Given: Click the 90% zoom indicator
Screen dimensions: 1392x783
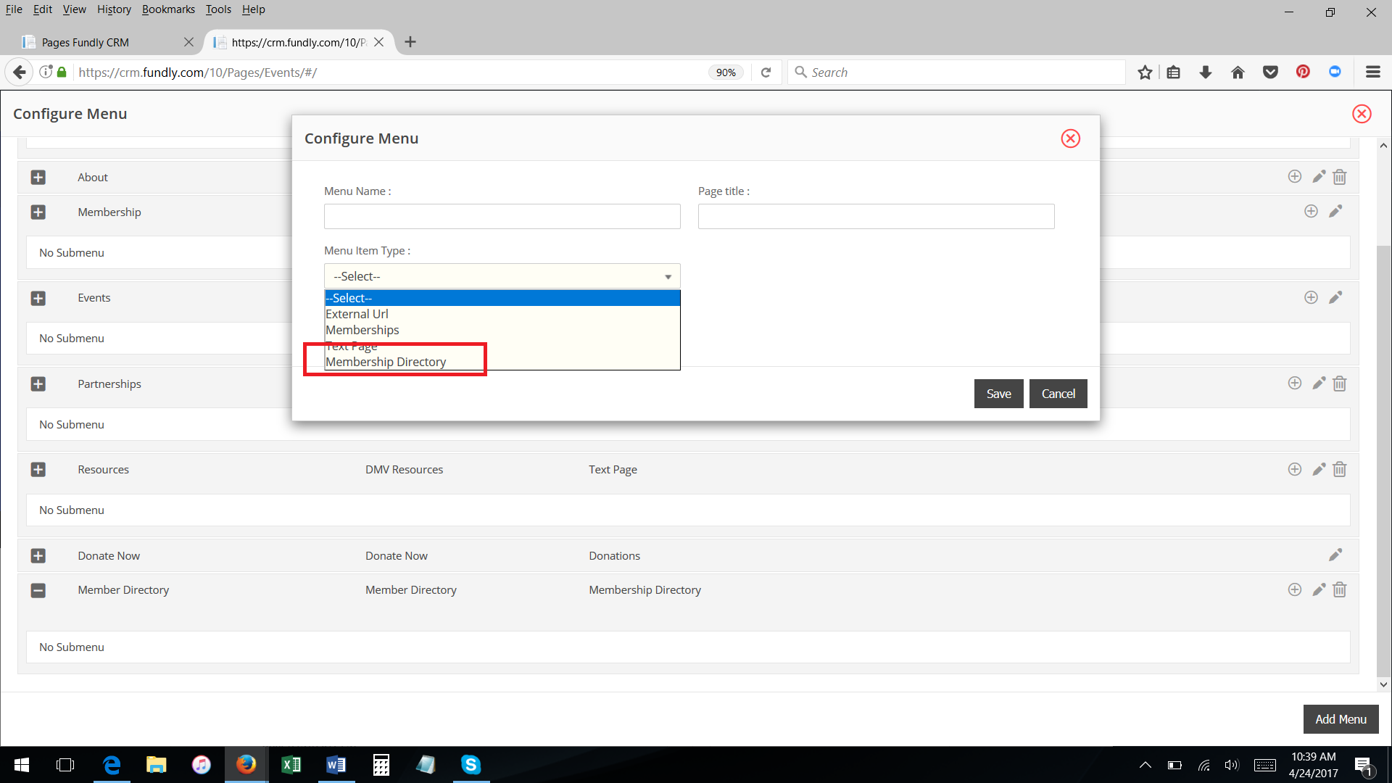Looking at the screenshot, I should [x=726, y=72].
